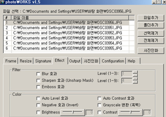Open the Frame tab
The height and width of the screenshot is (117, 166).
pos(11,61)
